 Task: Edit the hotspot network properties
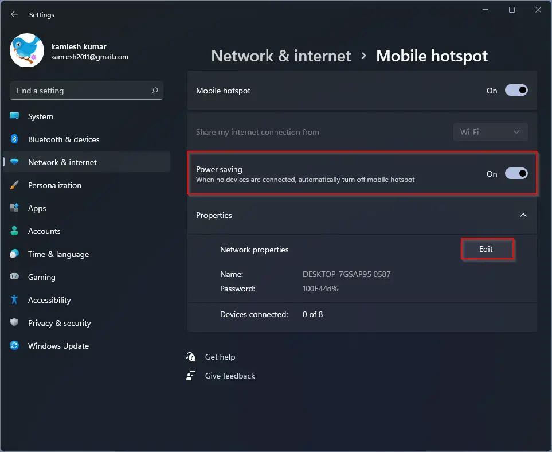click(487, 250)
